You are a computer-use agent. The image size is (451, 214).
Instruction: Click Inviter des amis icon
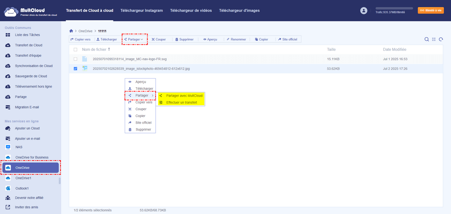(8, 207)
